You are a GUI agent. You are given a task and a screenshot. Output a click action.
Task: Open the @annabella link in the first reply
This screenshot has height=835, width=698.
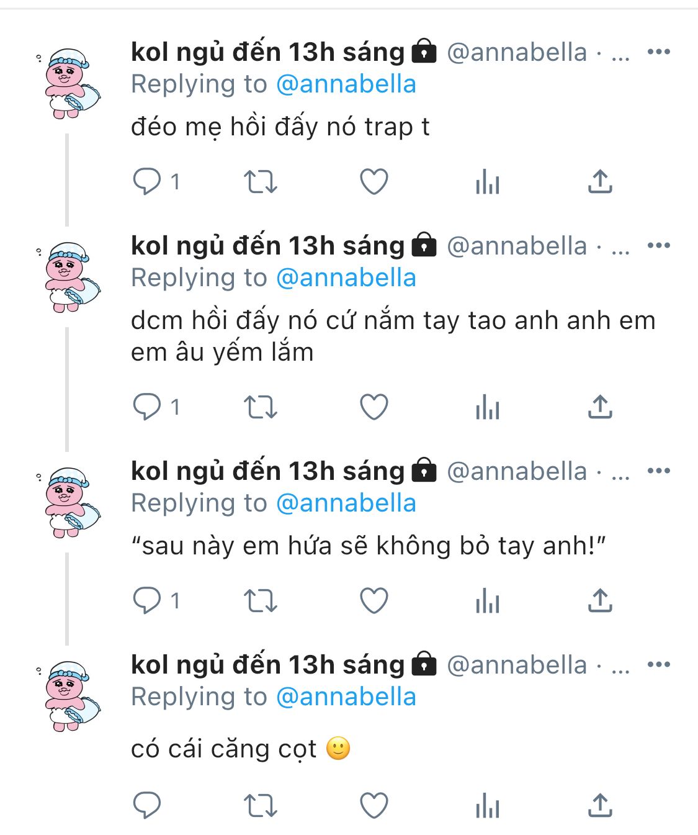tap(346, 84)
